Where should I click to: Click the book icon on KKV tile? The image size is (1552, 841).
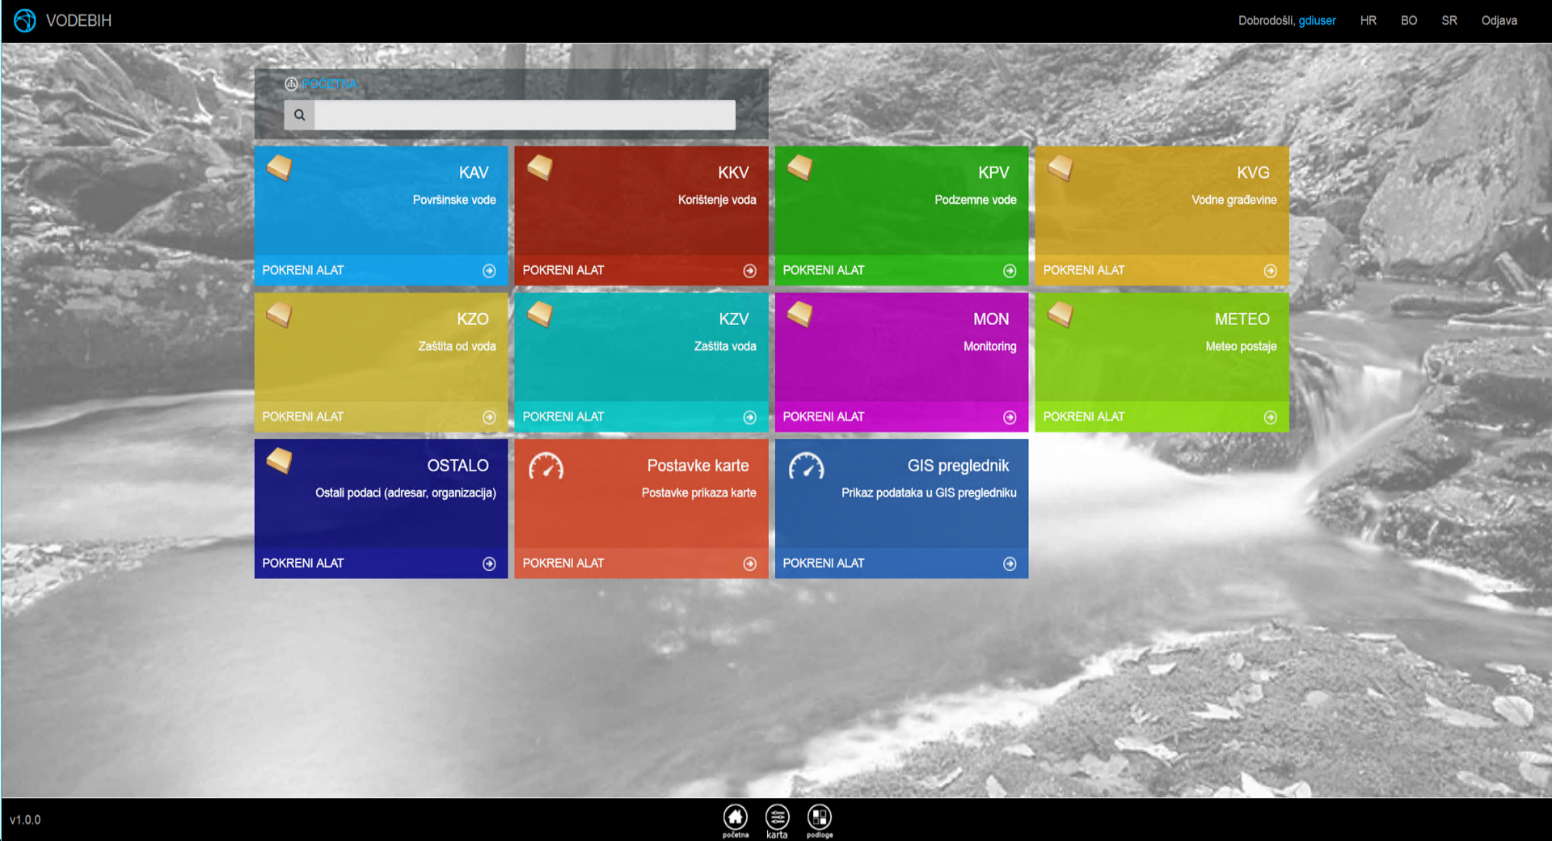pyautogui.click(x=539, y=167)
